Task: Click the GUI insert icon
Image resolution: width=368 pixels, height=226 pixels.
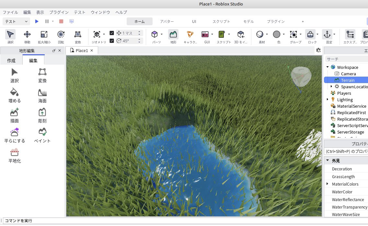Action: (x=205, y=34)
